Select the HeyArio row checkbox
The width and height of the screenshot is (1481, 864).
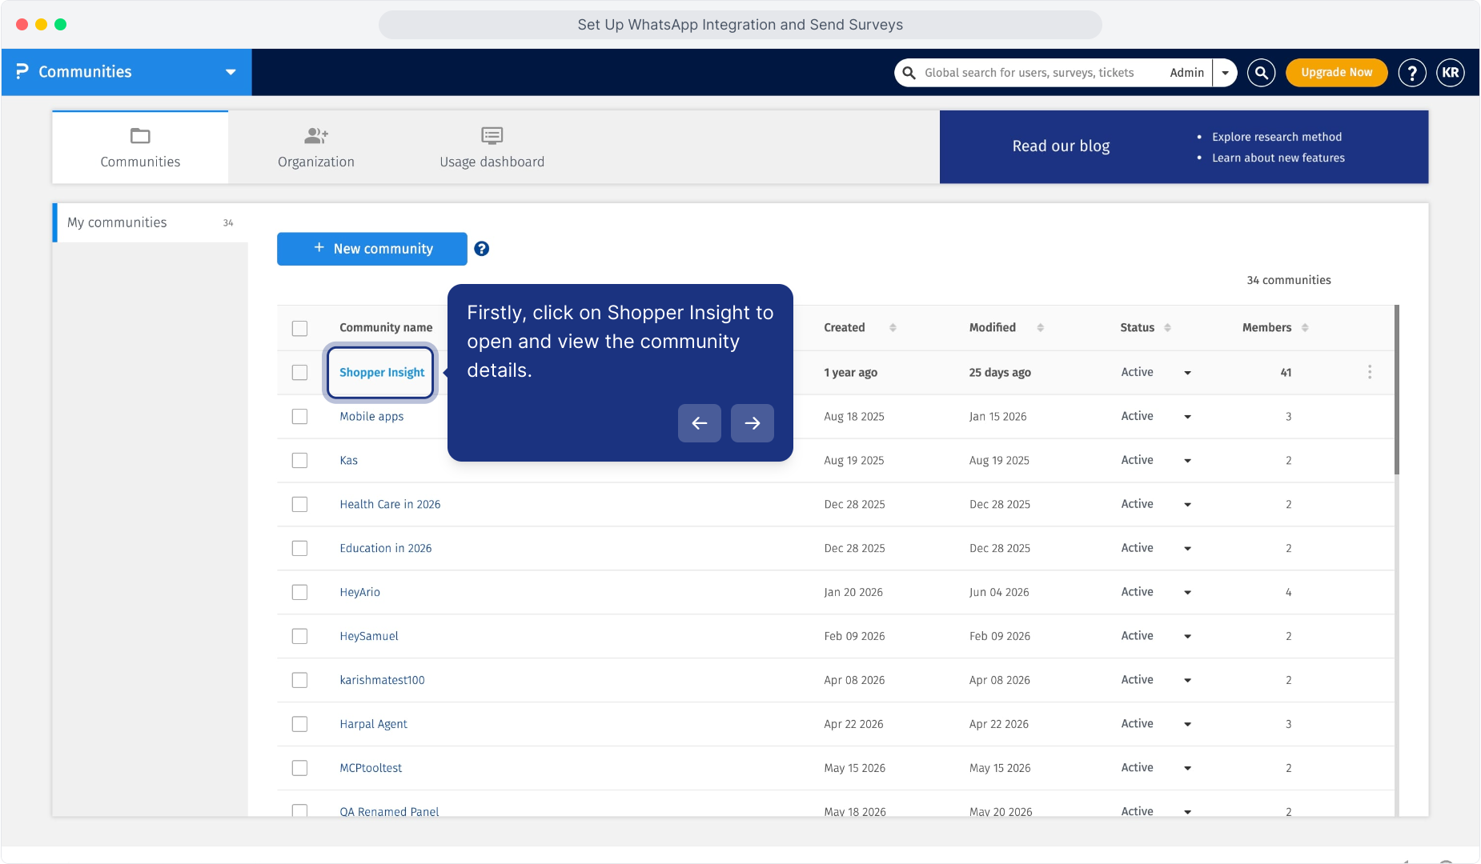pyautogui.click(x=299, y=593)
